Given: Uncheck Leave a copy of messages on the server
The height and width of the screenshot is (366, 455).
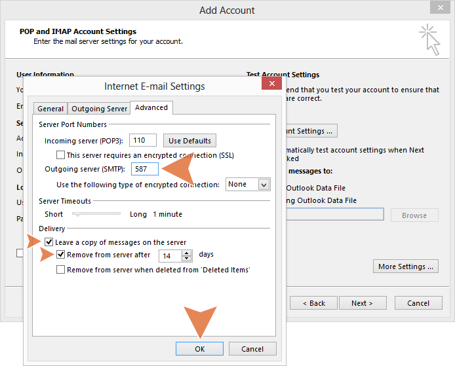Looking at the screenshot, I should 49,242.
